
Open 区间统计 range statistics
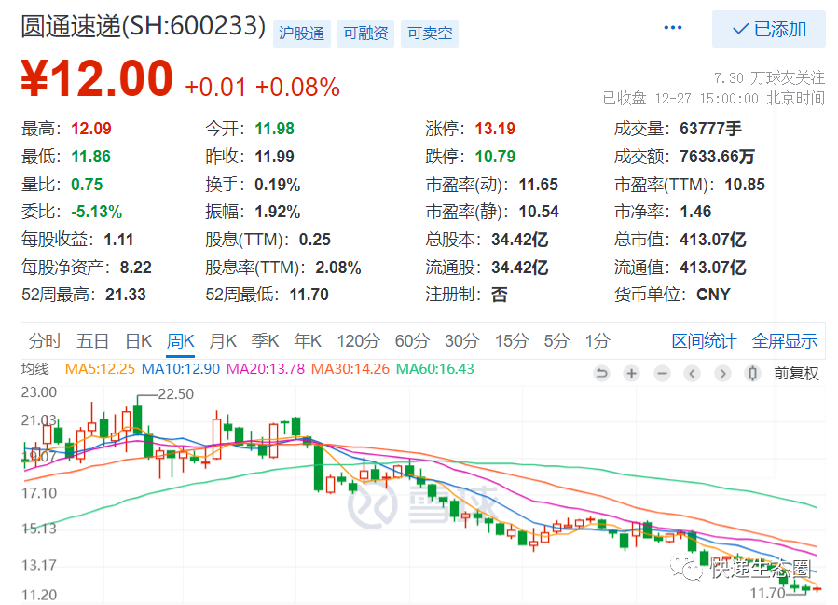point(704,340)
